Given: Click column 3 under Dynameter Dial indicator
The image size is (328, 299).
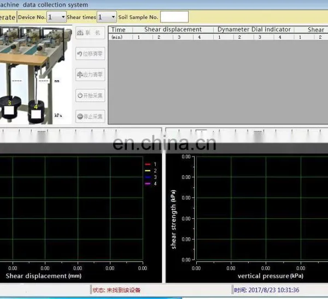Looking at the screenshot, I should (x=260, y=37).
